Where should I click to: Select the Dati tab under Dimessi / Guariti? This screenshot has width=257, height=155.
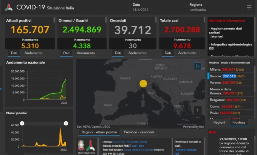(x=66, y=53)
